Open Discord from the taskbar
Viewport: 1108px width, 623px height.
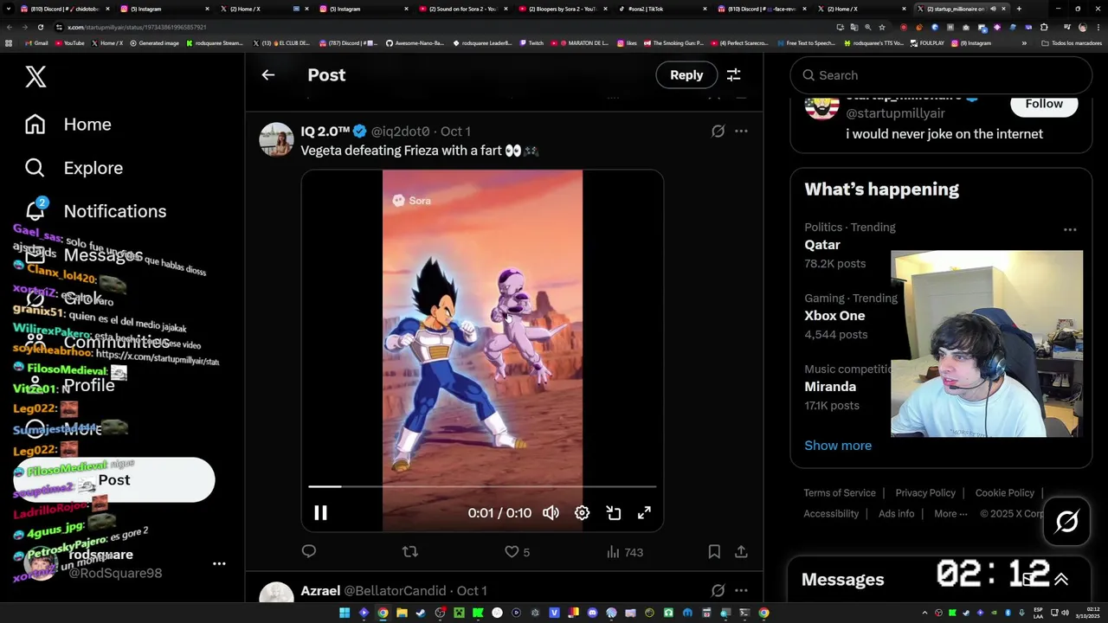[592, 613]
